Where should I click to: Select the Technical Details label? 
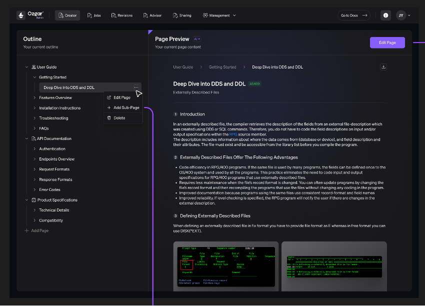pyautogui.click(x=54, y=210)
